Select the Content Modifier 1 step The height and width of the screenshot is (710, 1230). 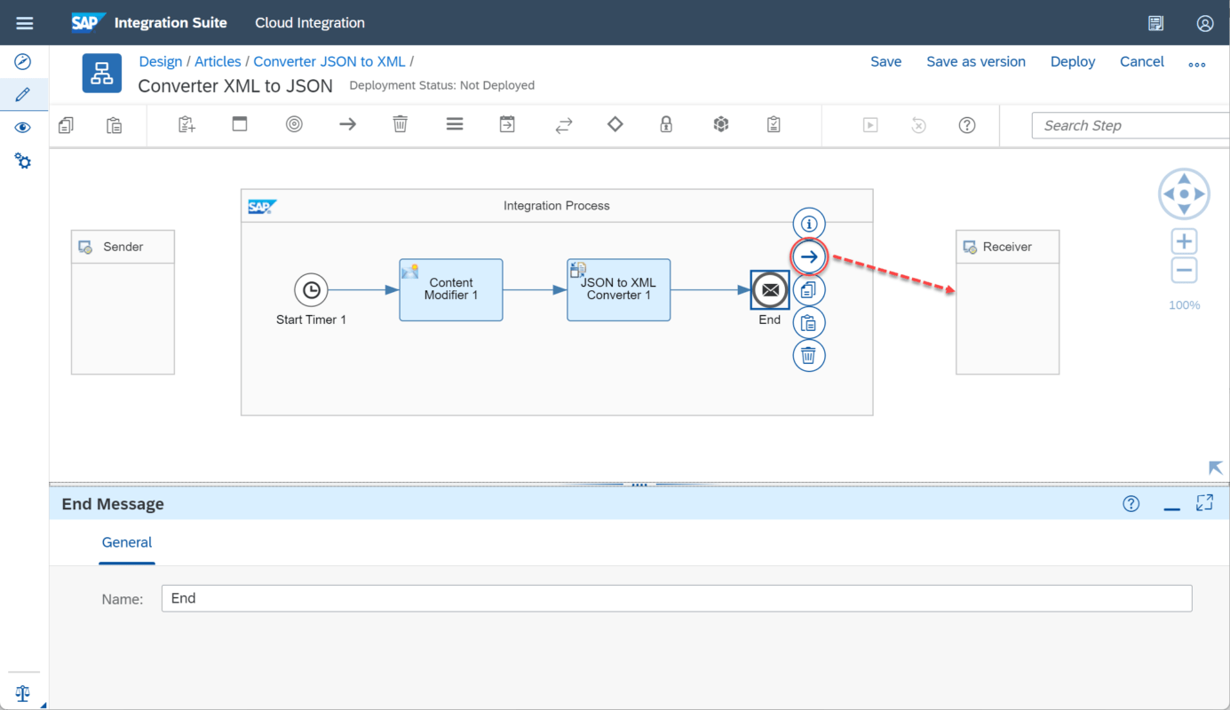451,289
